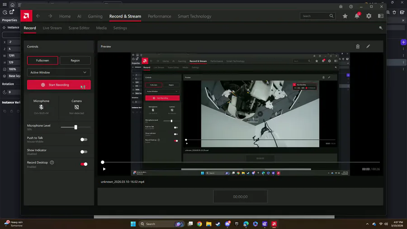407x229 pixels.
Task: Turn on the Show Indicator toggle
Action: pyautogui.click(x=84, y=152)
